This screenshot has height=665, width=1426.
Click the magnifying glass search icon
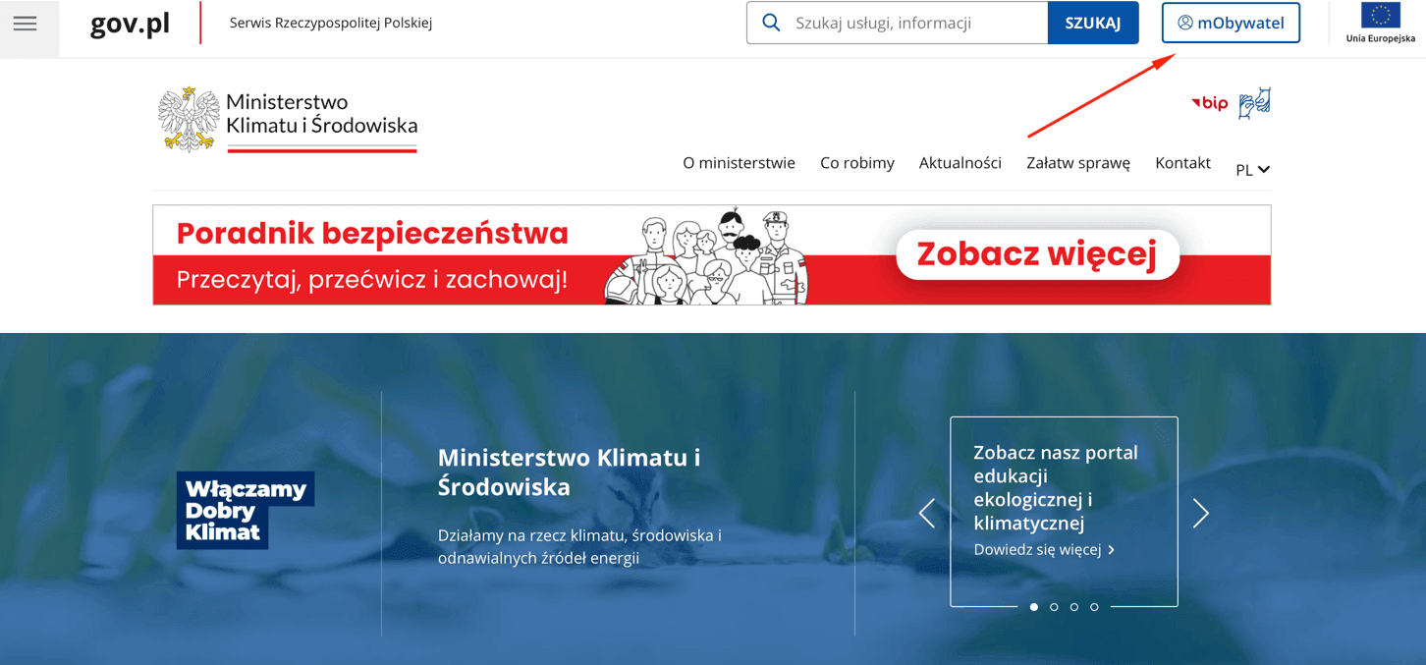click(x=772, y=23)
